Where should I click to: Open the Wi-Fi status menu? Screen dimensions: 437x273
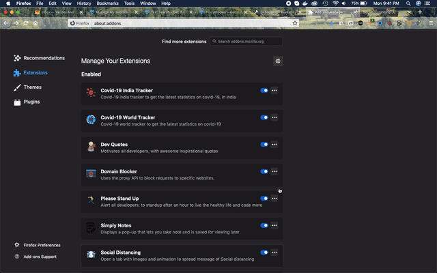click(x=335, y=3)
